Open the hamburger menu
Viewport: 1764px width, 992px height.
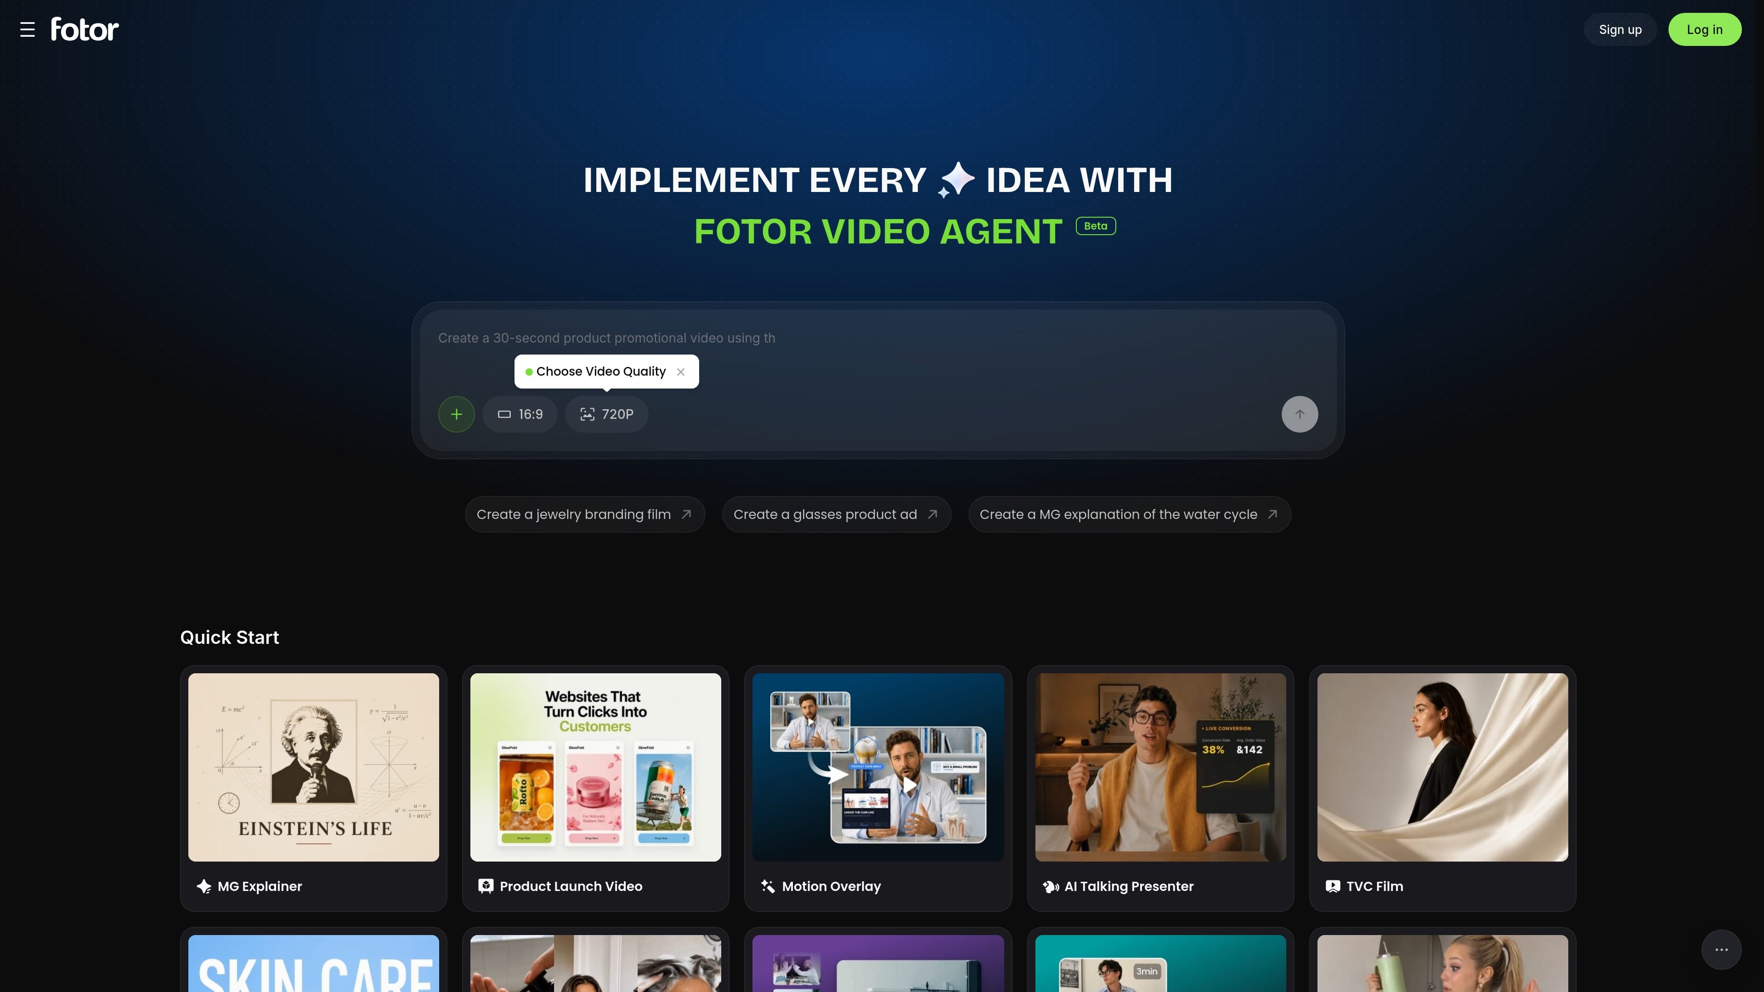click(x=28, y=29)
